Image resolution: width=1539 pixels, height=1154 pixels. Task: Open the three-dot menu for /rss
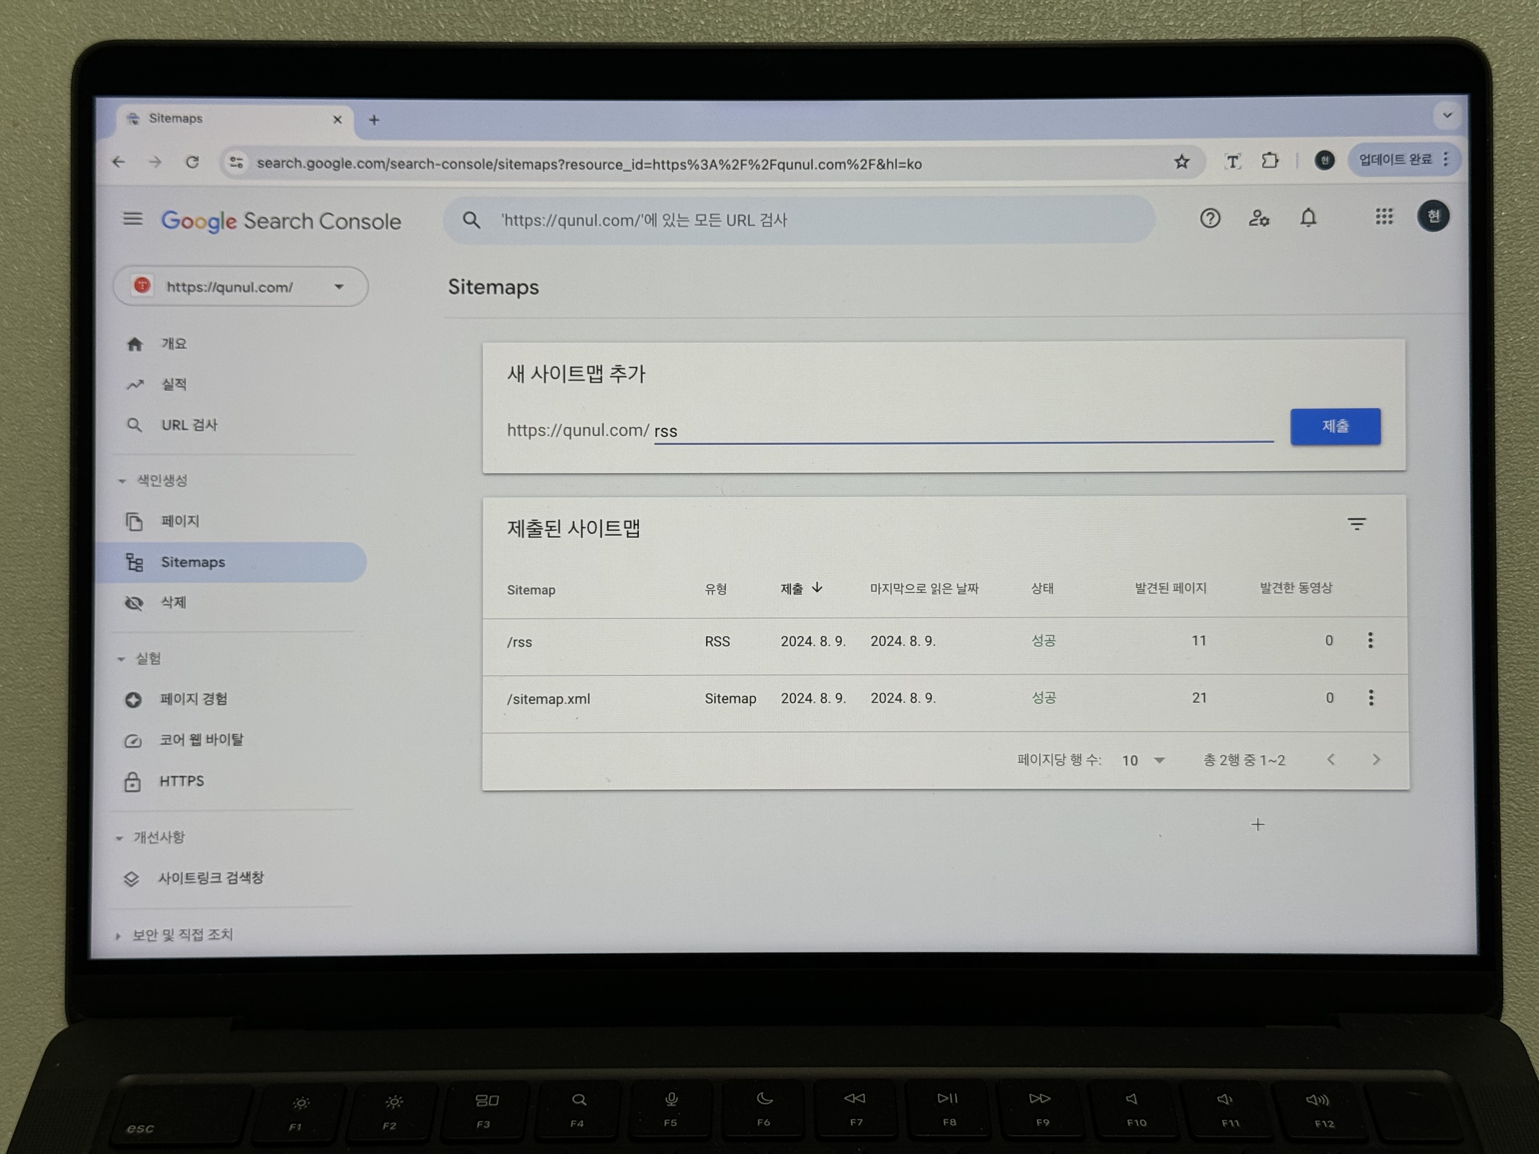tap(1371, 641)
